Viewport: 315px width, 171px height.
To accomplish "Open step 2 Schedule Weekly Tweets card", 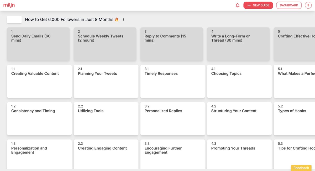I will click(105, 44).
